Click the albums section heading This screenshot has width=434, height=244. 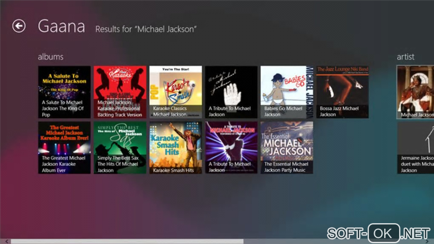pos(51,57)
